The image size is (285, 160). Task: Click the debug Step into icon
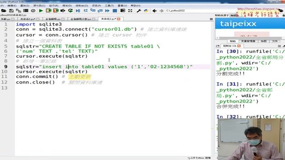click(93, 11)
